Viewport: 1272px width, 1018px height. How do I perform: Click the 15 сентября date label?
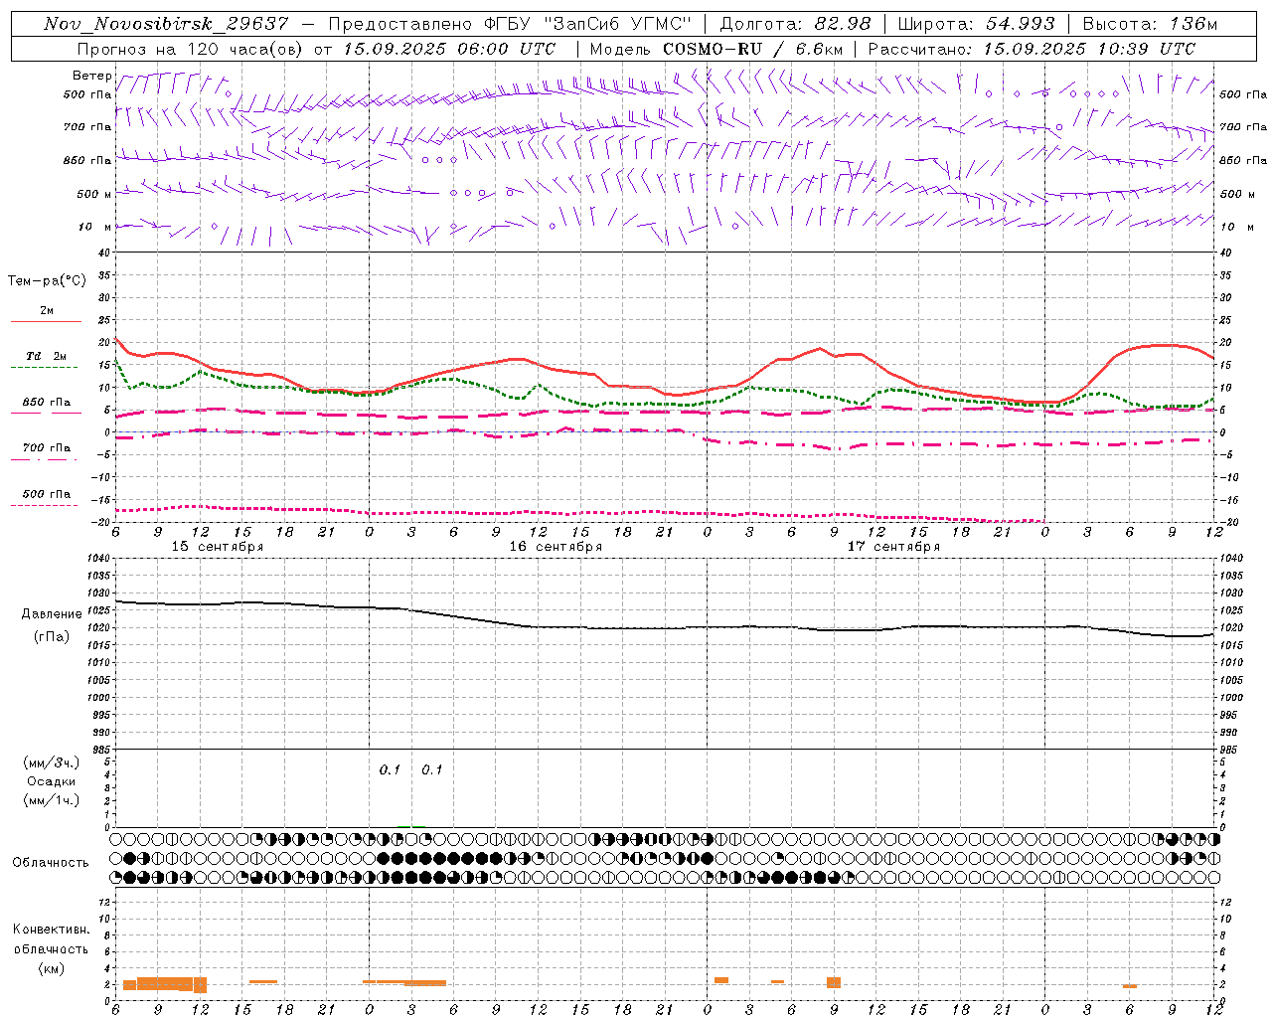218,547
